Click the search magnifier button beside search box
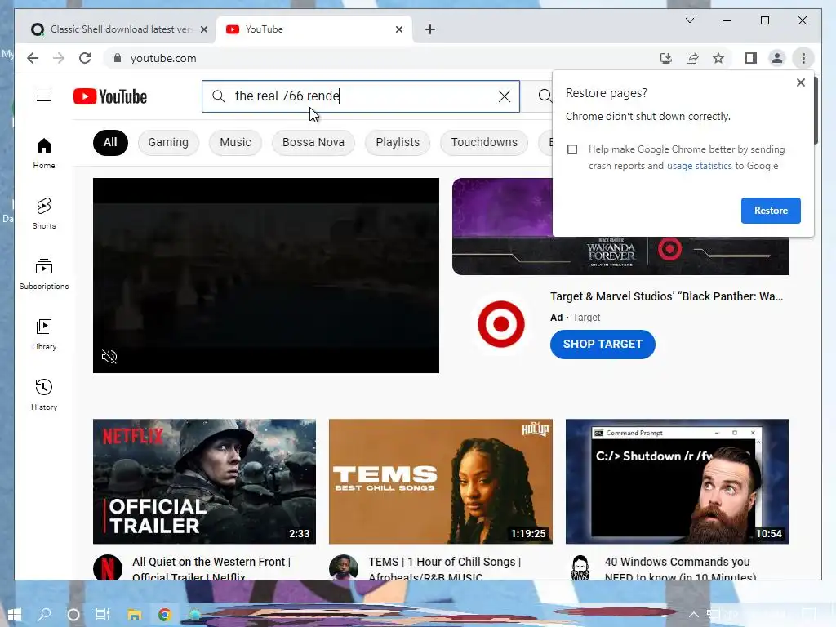 click(544, 96)
